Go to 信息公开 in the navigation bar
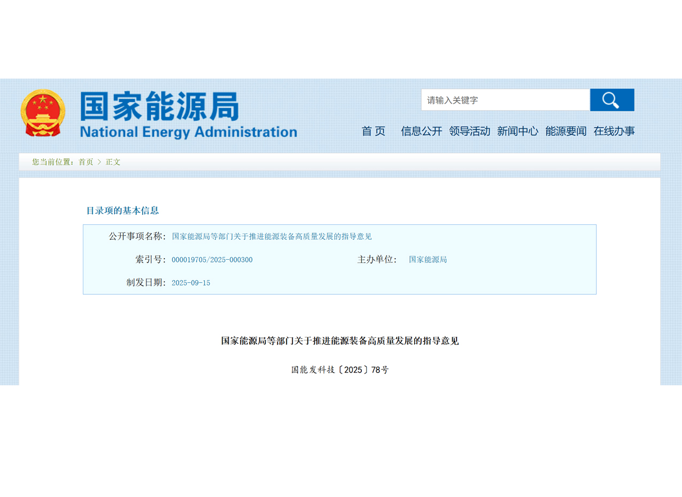This screenshot has height=497, width=682. pos(421,131)
